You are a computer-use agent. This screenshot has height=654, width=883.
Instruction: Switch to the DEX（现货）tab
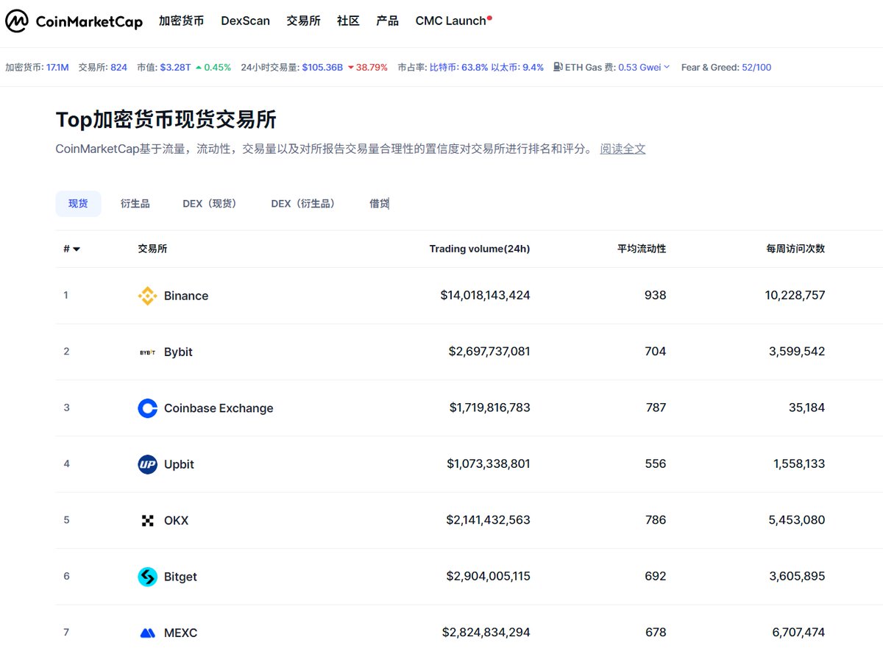(212, 204)
